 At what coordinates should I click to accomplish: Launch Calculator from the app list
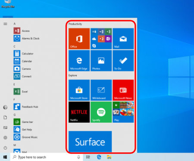(23, 53)
